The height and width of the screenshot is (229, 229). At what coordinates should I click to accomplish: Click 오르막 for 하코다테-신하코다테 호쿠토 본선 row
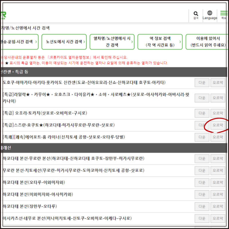tap(218, 159)
